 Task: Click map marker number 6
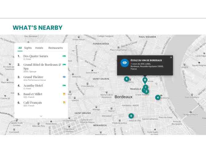(131, 116)
